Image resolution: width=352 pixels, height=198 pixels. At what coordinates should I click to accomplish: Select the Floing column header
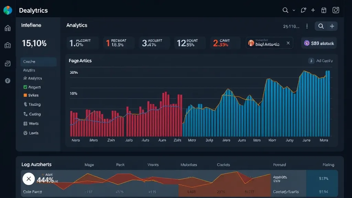[328, 165]
